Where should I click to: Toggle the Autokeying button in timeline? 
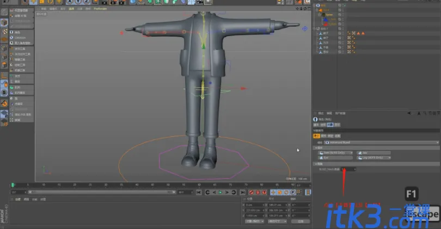click(x=258, y=192)
